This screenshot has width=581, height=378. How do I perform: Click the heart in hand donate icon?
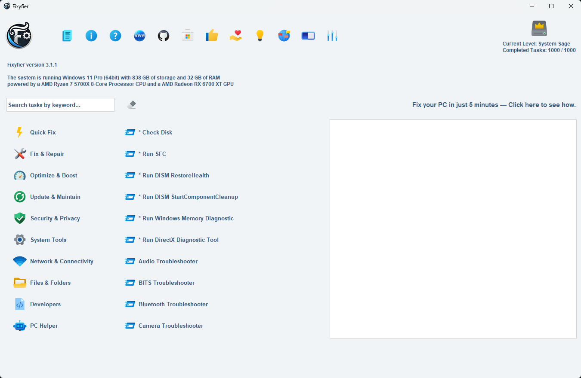[236, 36]
